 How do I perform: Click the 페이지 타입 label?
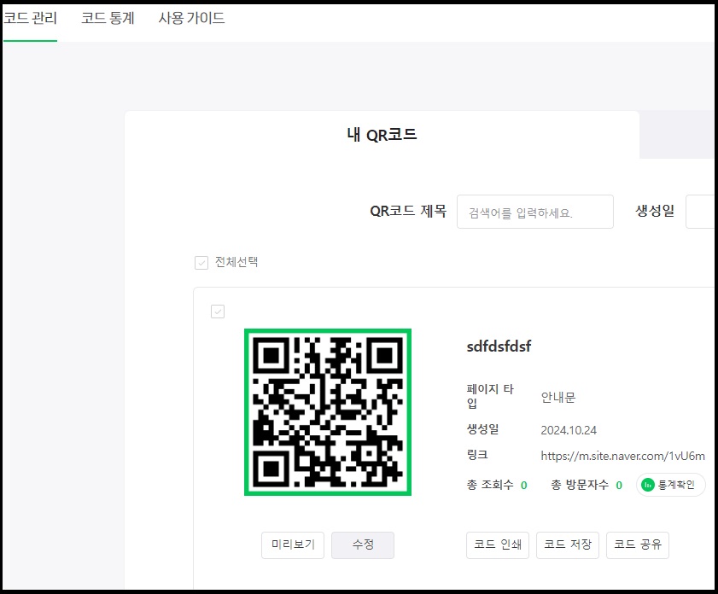coord(490,396)
